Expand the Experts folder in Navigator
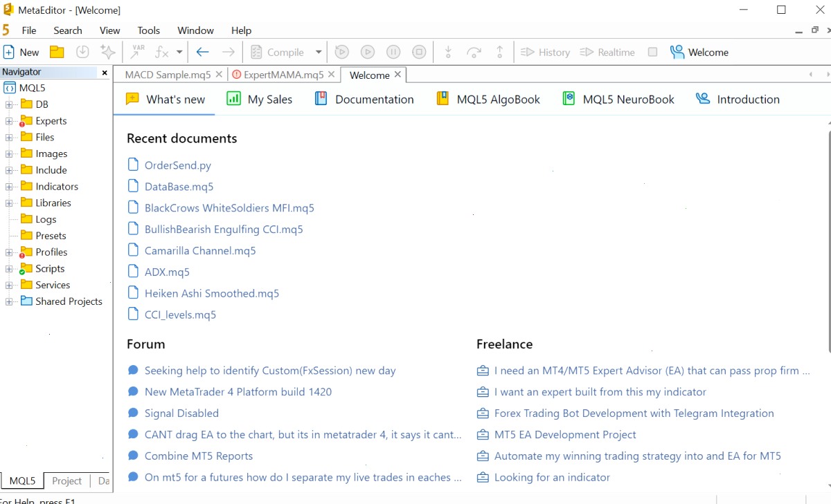The image size is (831, 504). (9, 121)
